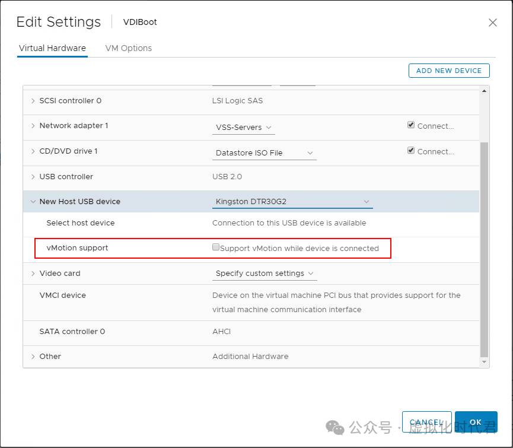This screenshot has width=513, height=448.
Task: Open the VSS-Servers network dropdown
Action: point(243,128)
